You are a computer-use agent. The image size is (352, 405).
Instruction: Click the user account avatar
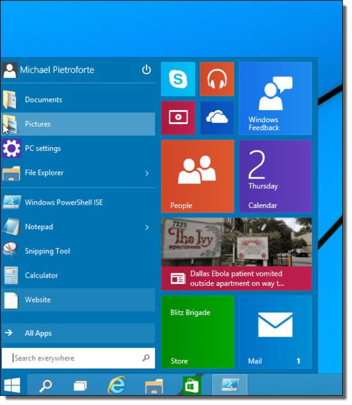pyautogui.click(x=10, y=70)
